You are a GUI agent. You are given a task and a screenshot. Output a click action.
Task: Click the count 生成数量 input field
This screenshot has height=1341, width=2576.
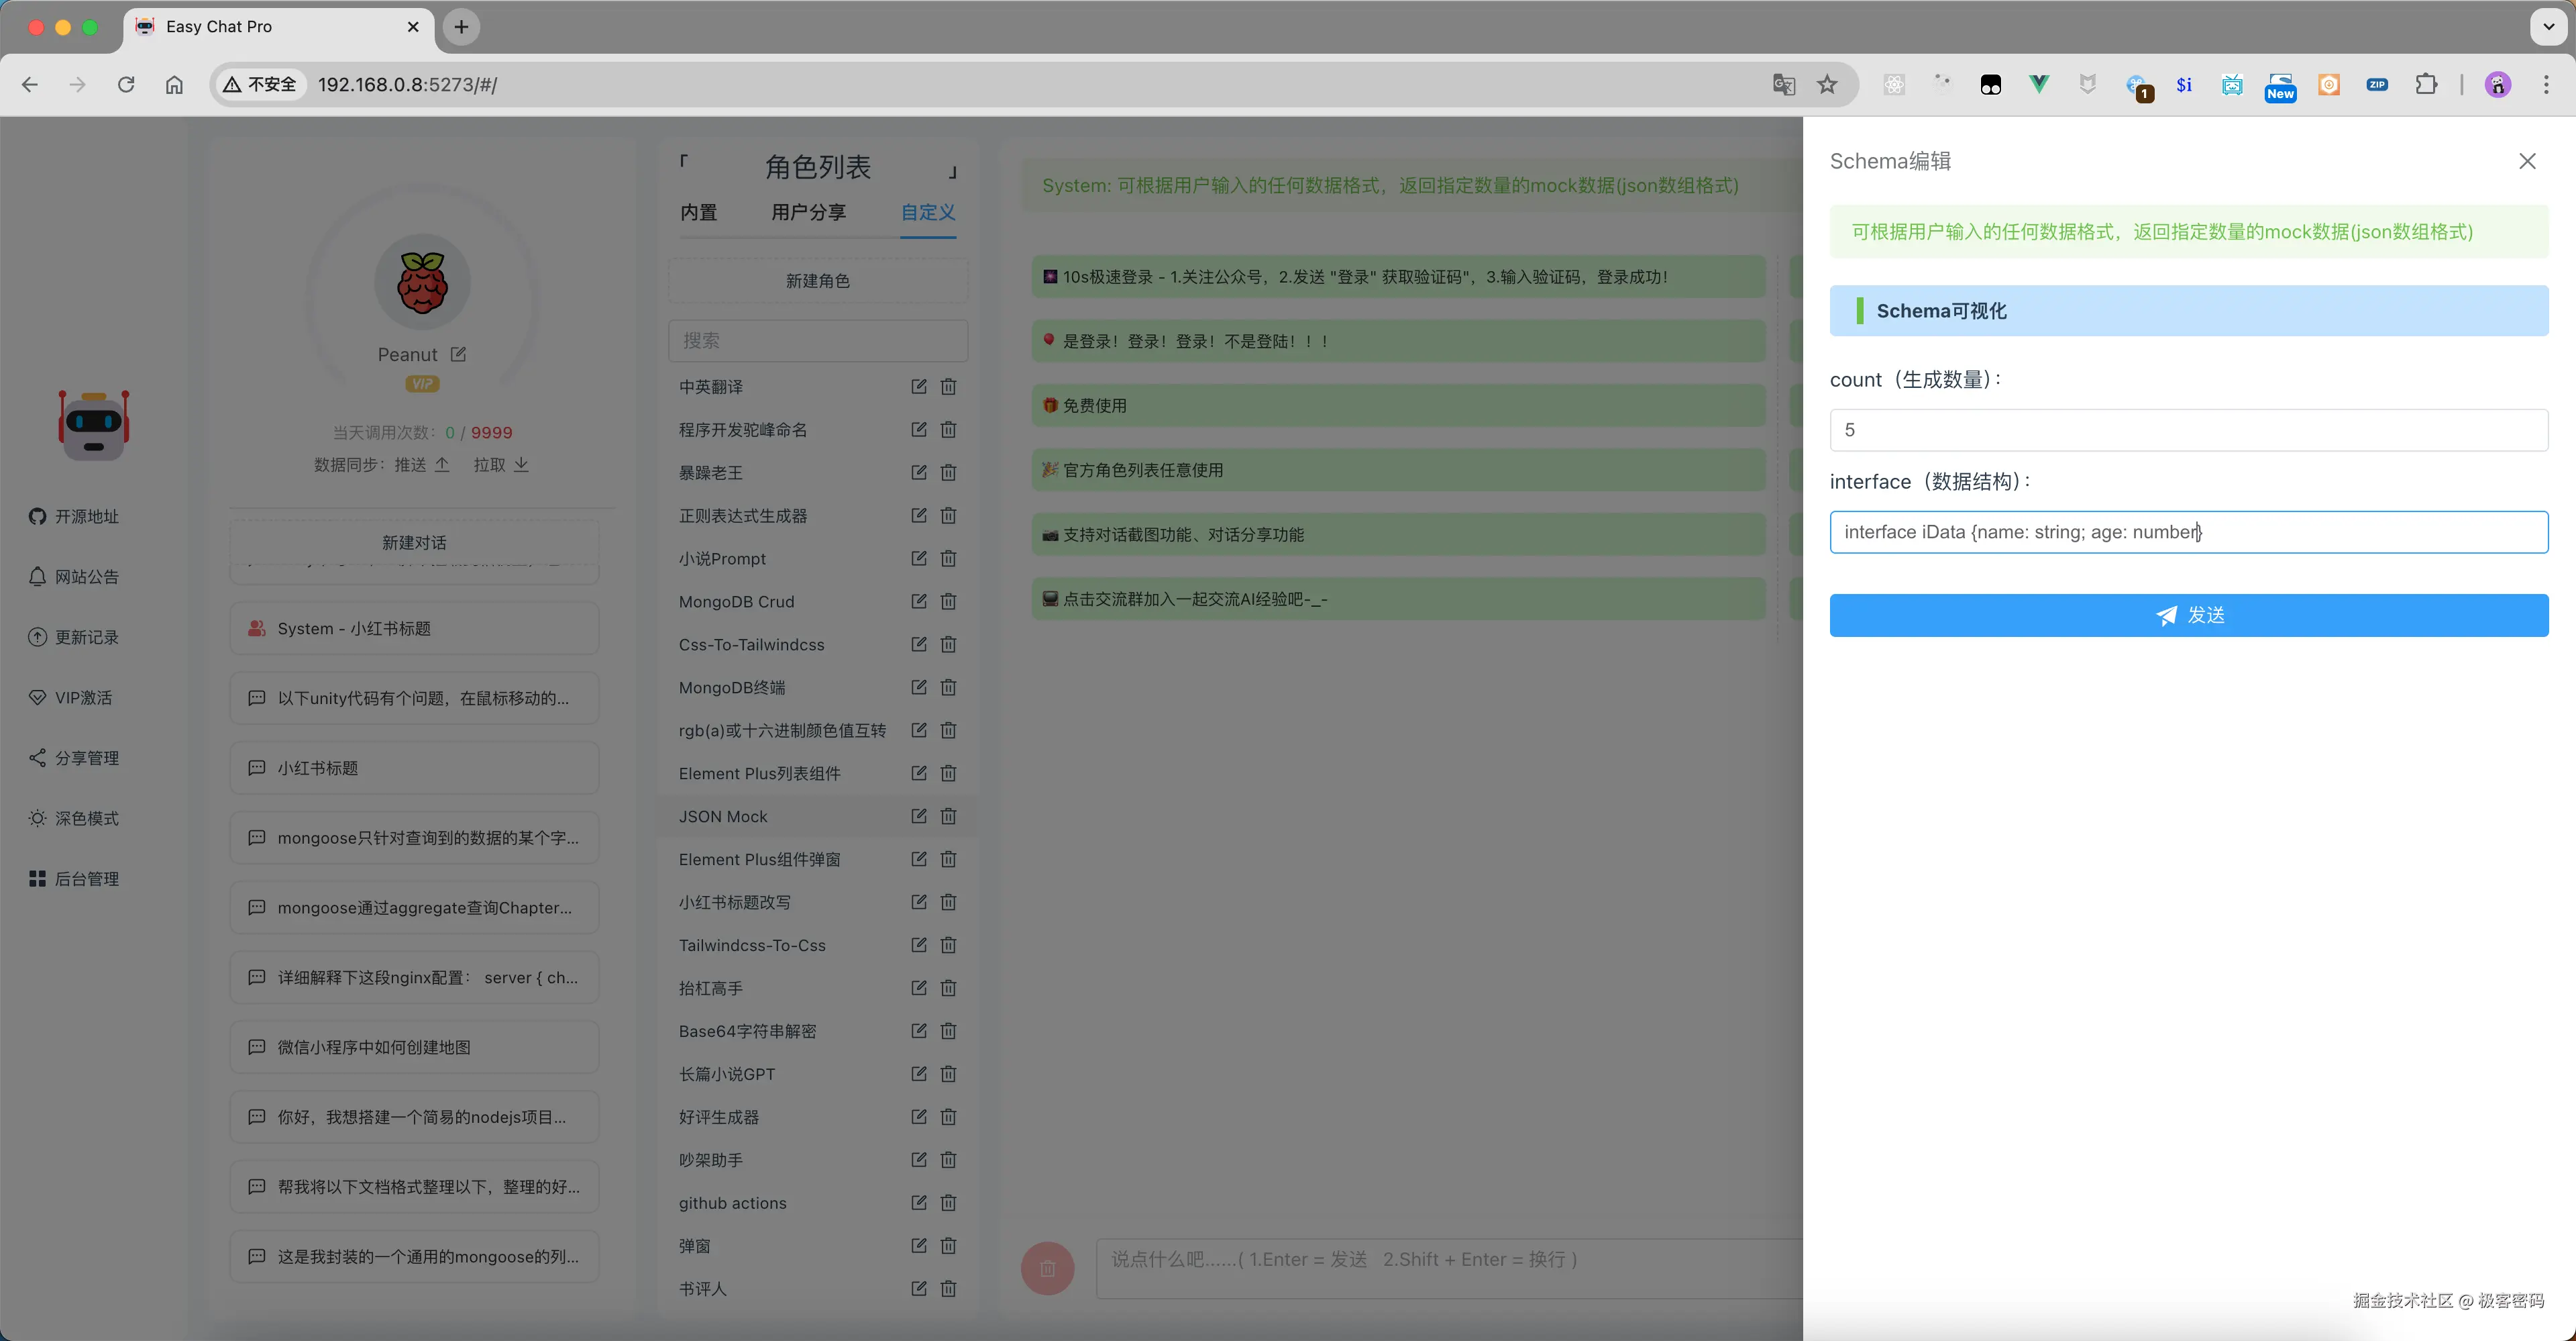click(2188, 430)
